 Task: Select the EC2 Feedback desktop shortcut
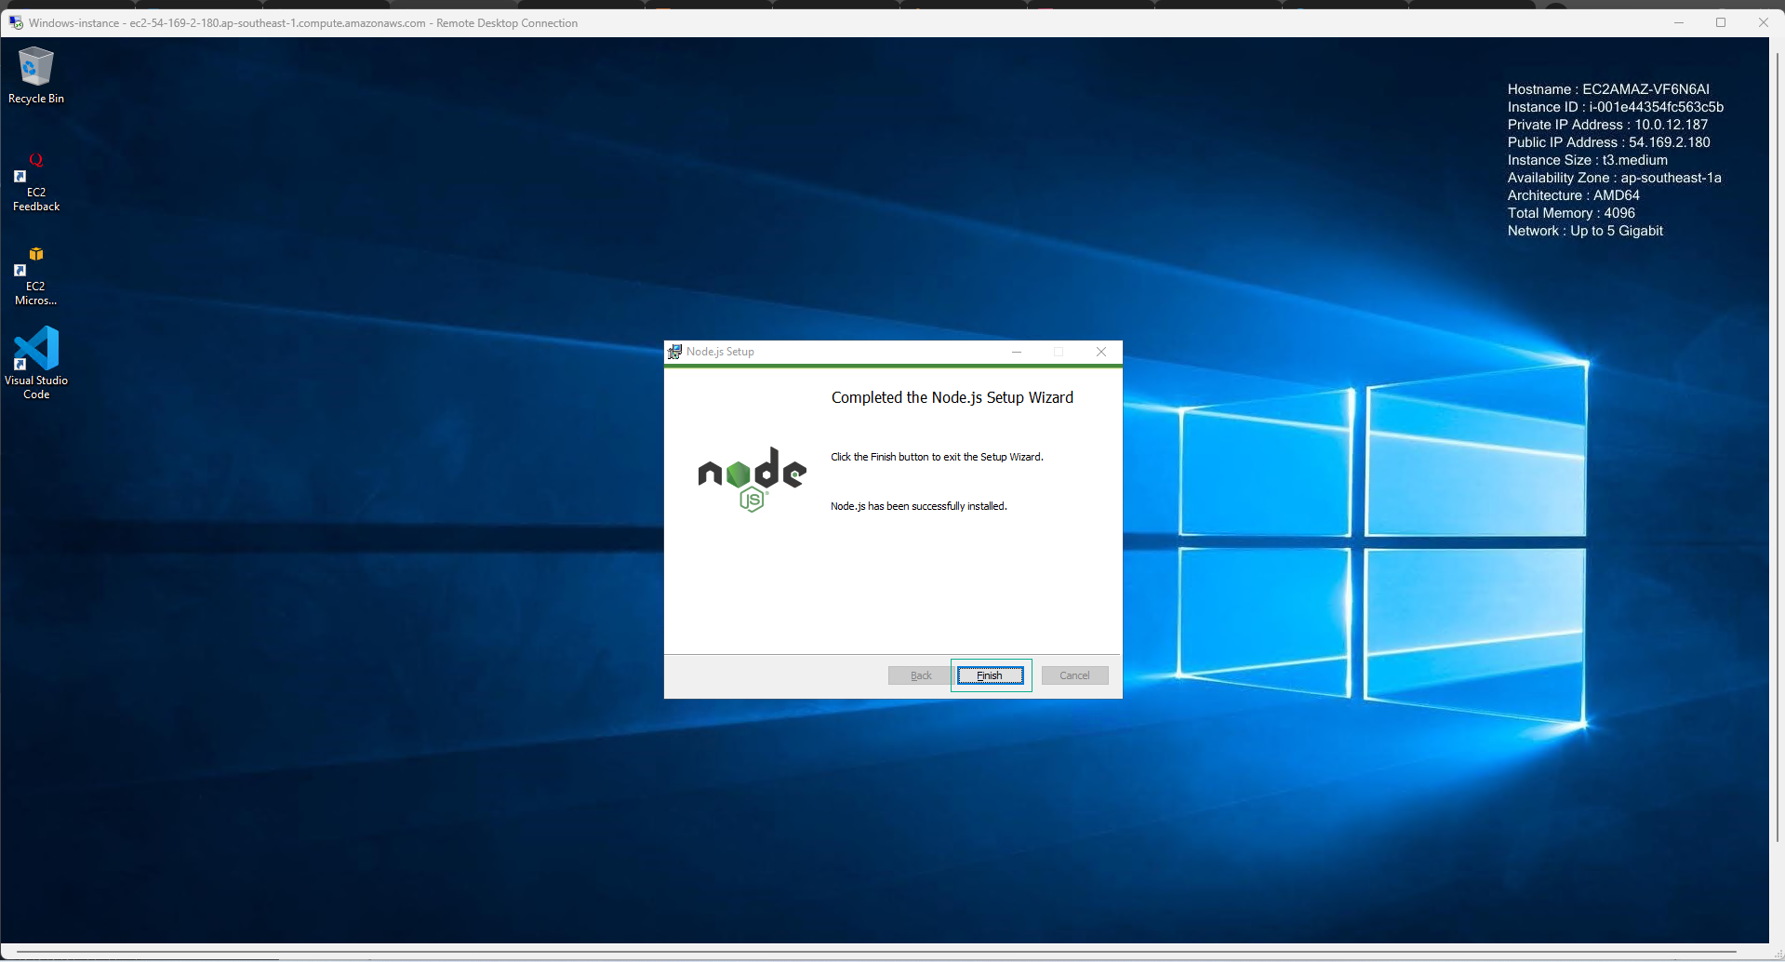tap(36, 182)
